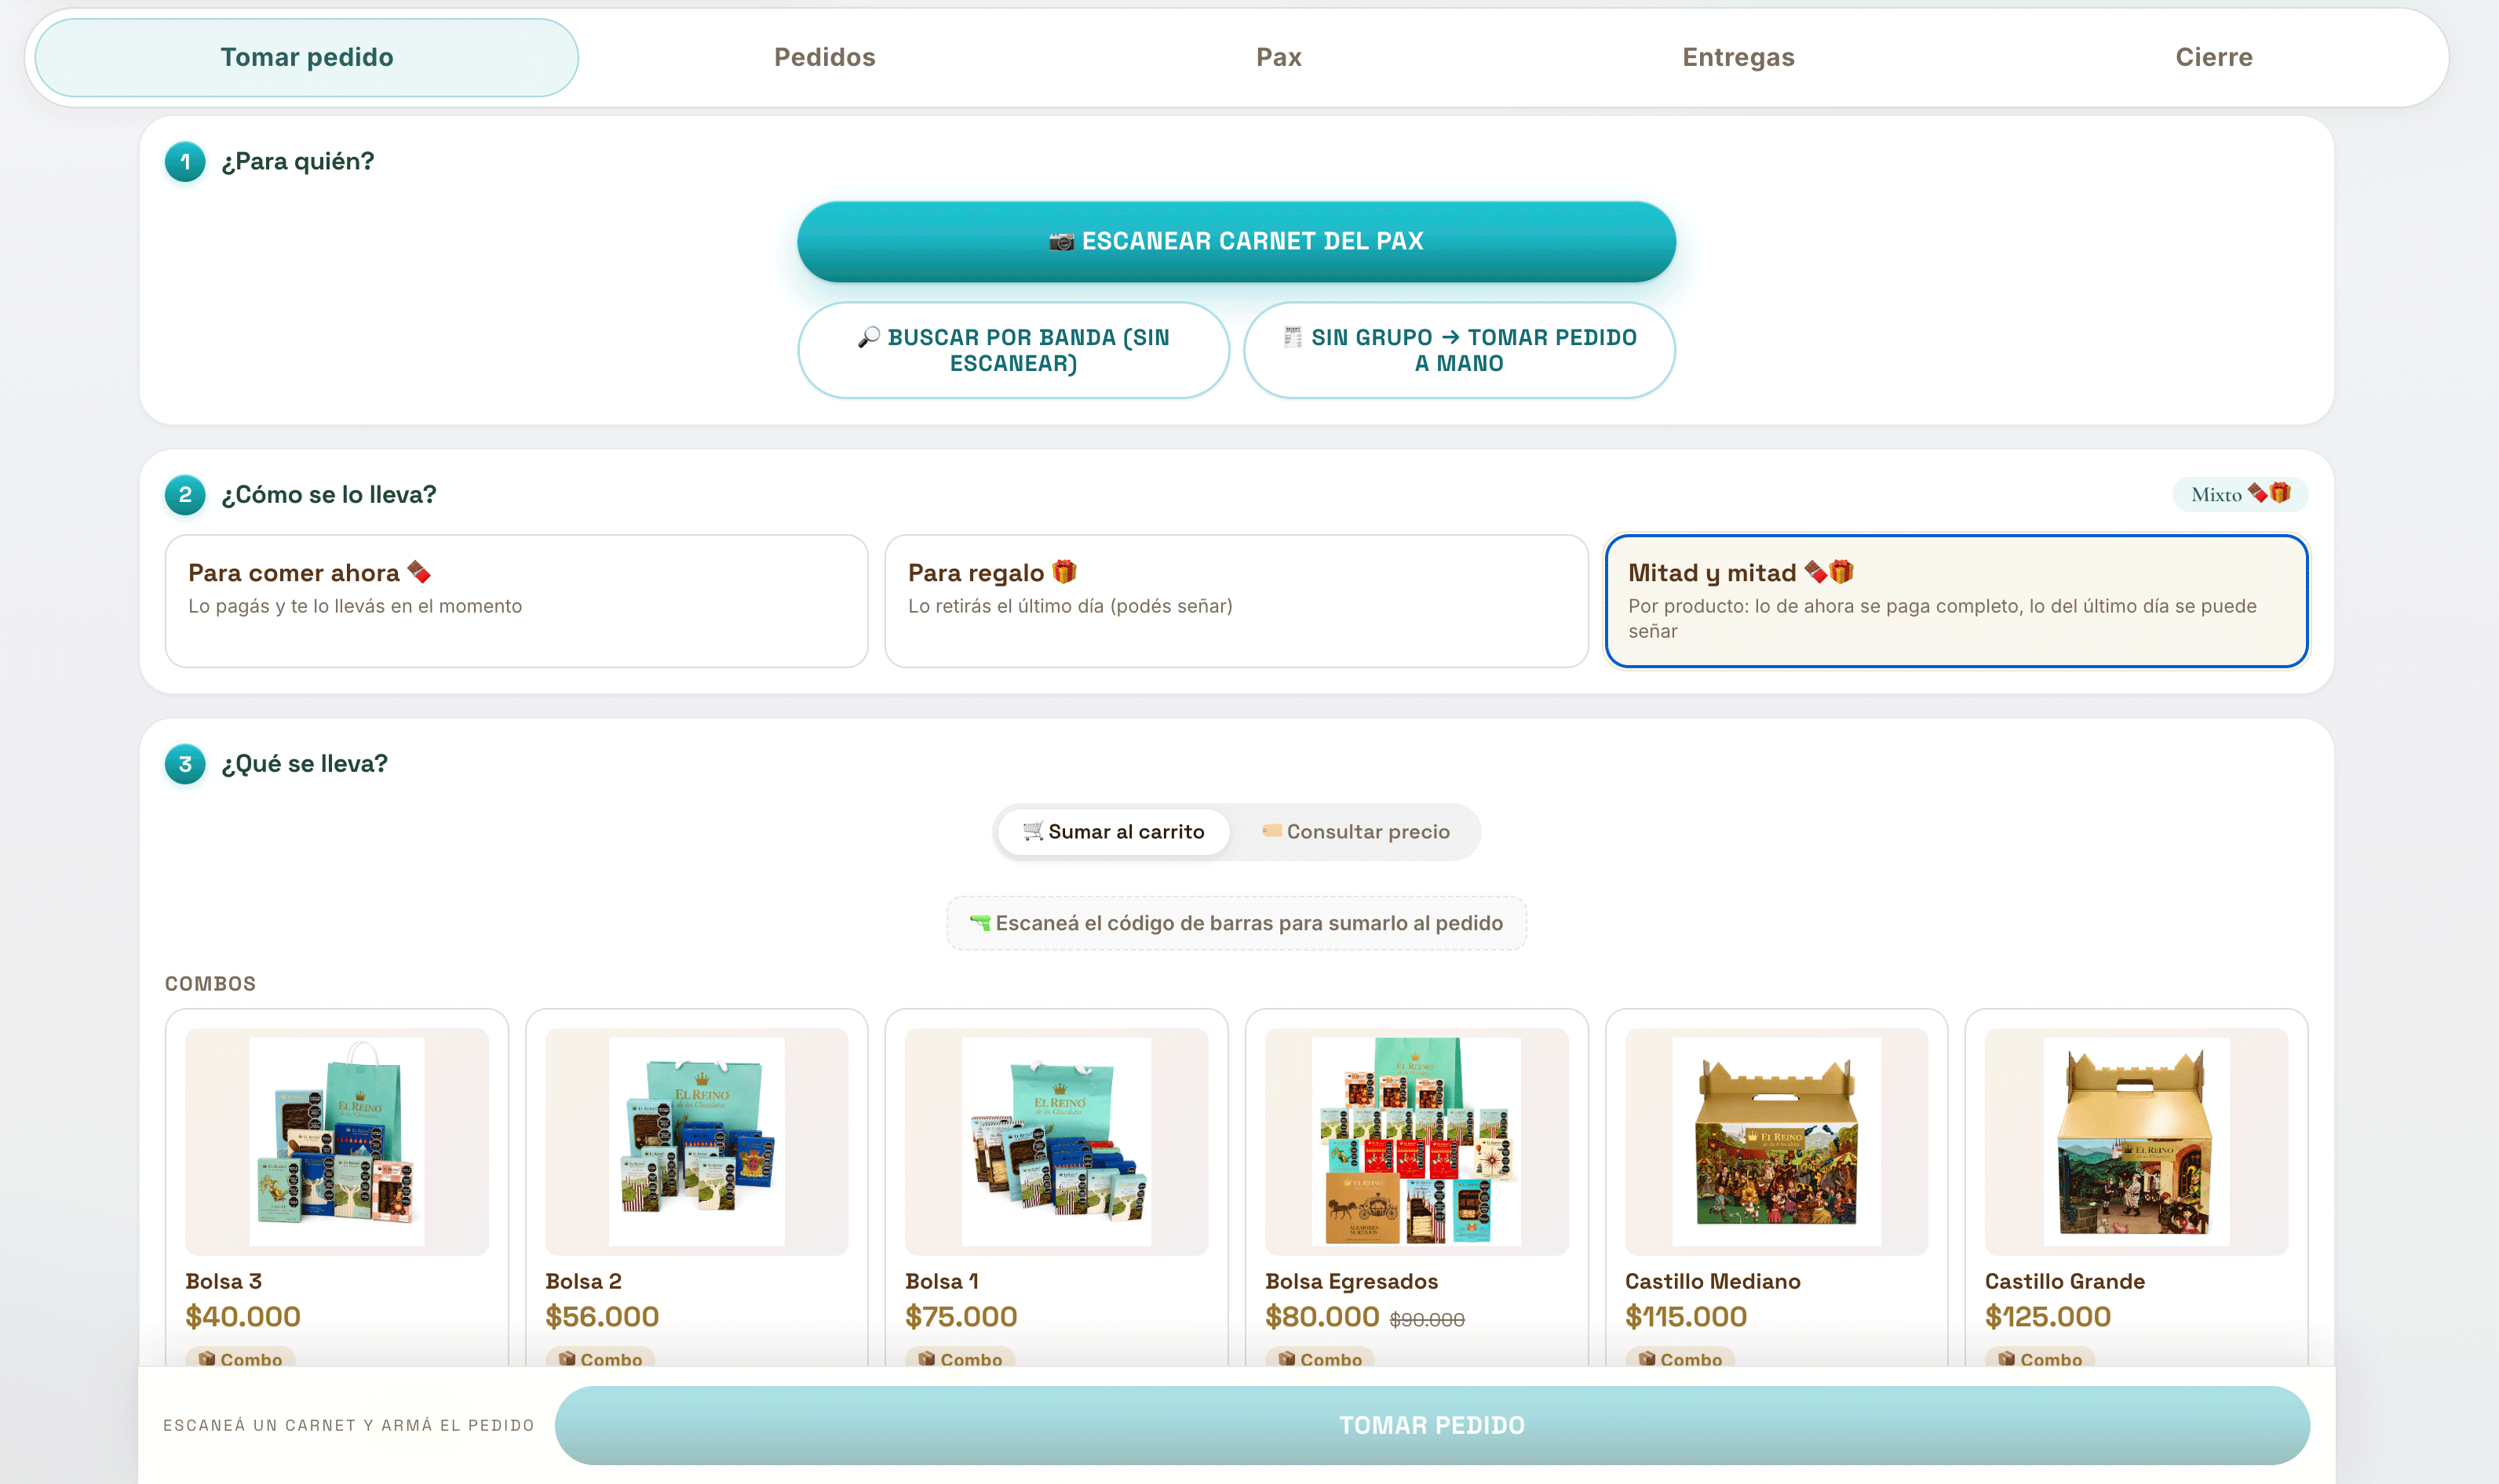Click the tag icon in Consultar precio
Image resolution: width=2499 pixels, height=1484 pixels.
[x=1271, y=830]
